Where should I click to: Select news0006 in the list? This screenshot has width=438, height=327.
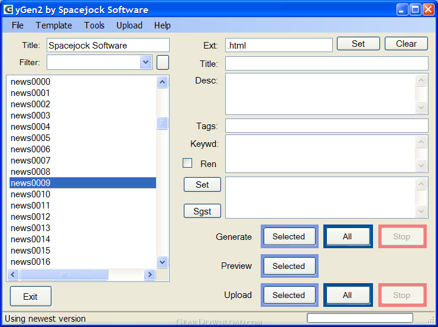coord(83,149)
